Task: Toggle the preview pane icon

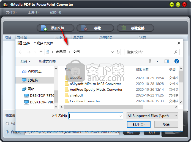Action: pyautogui.click(x=167, y=61)
